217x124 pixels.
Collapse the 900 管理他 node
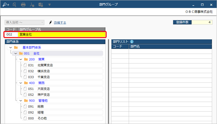click(21, 101)
